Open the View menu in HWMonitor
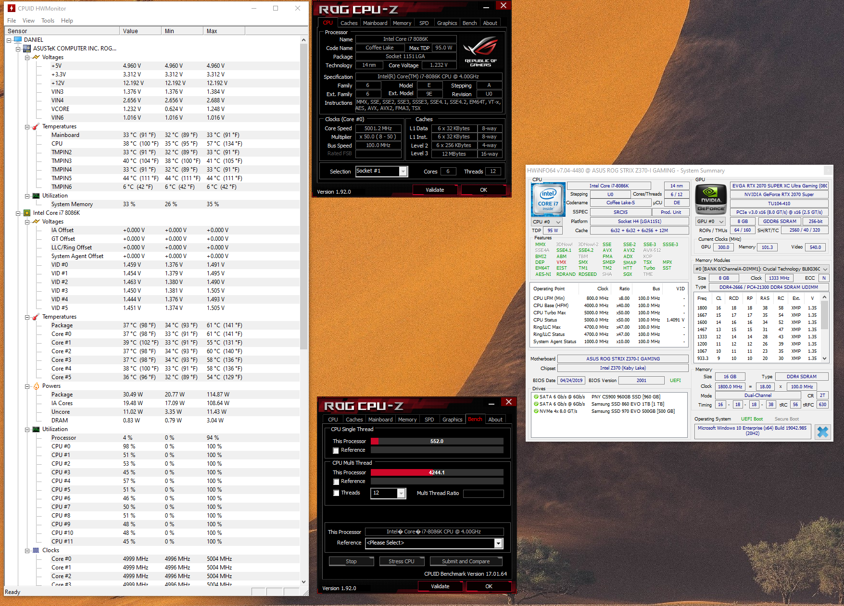The height and width of the screenshot is (606, 844). pos(28,21)
